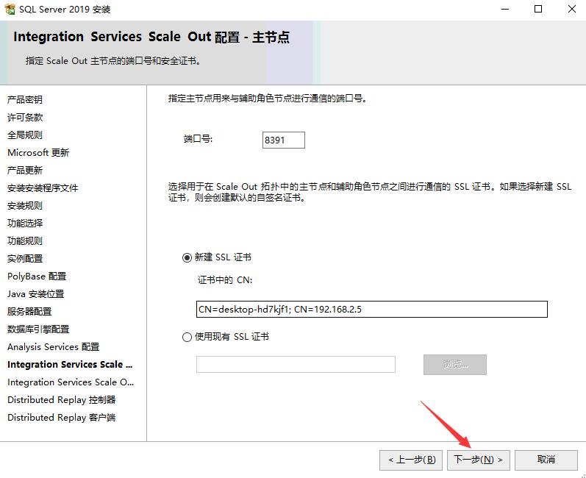The height and width of the screenshot is (478, 586).
Task: Select the Distributed Replay 控制器 step
Action: point(62,400)
